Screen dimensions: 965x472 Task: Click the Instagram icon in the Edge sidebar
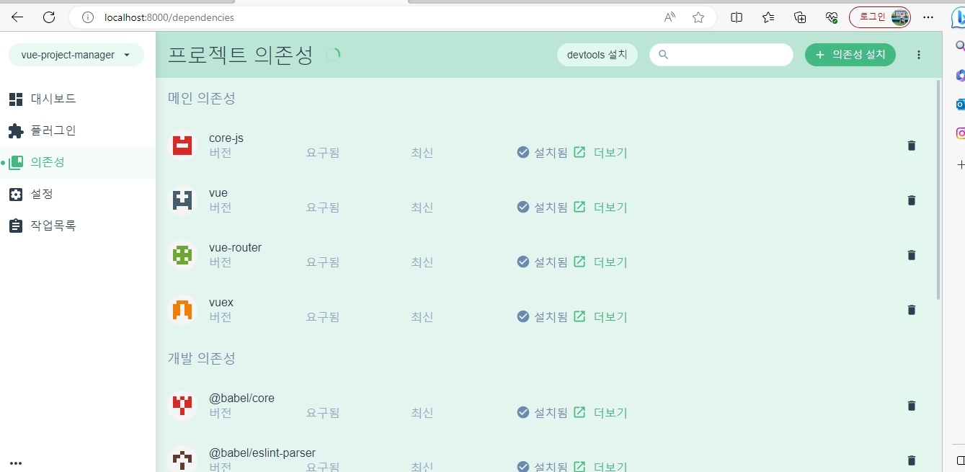click(961, 133)
